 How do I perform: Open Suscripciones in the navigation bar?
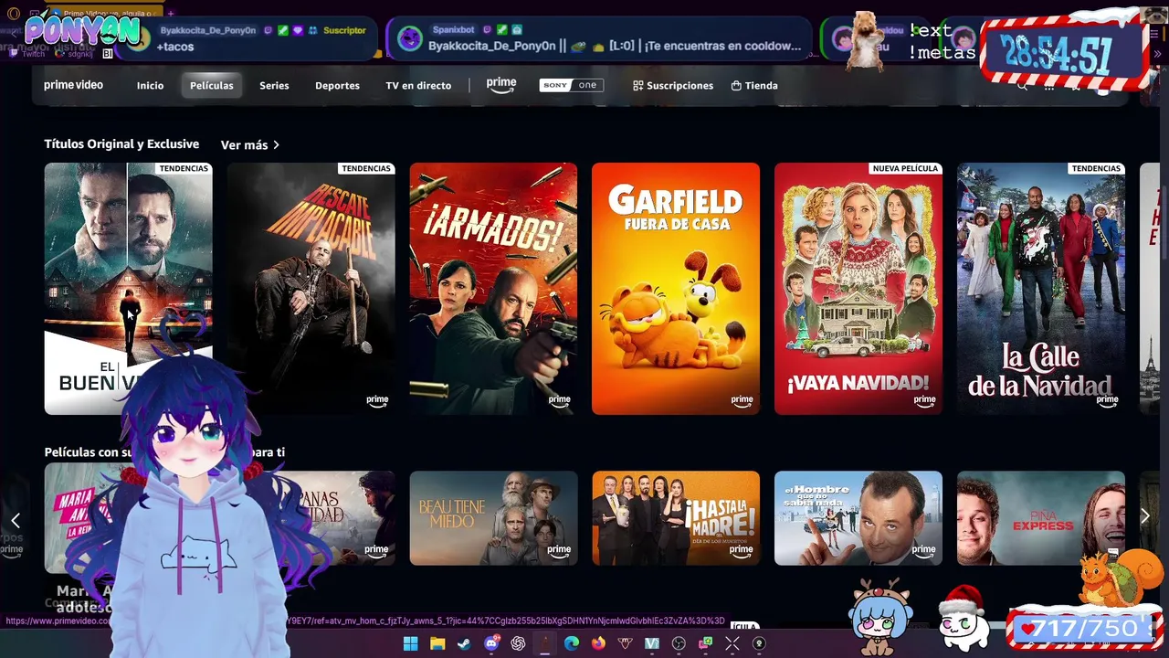[673, 85]
